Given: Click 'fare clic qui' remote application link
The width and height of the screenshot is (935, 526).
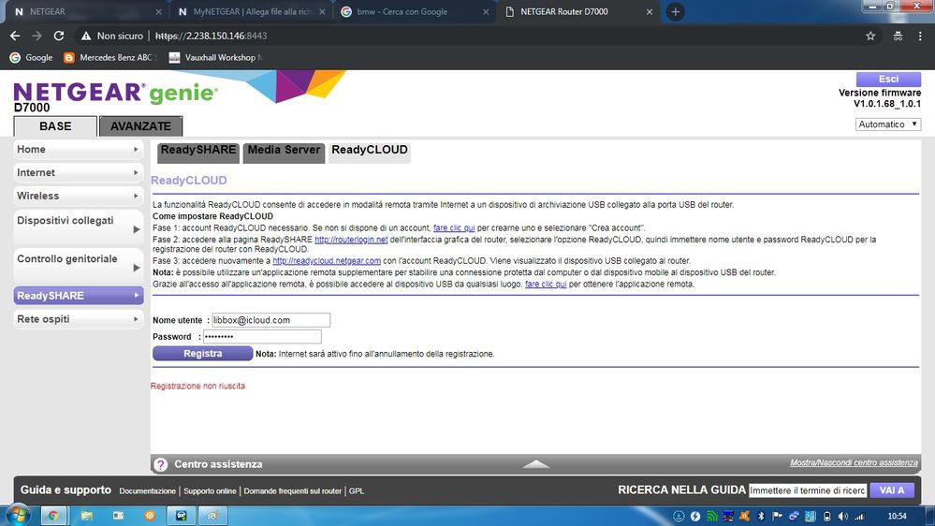Looking at the screenshot, I should pyautogui.click(x=546, y=285).
